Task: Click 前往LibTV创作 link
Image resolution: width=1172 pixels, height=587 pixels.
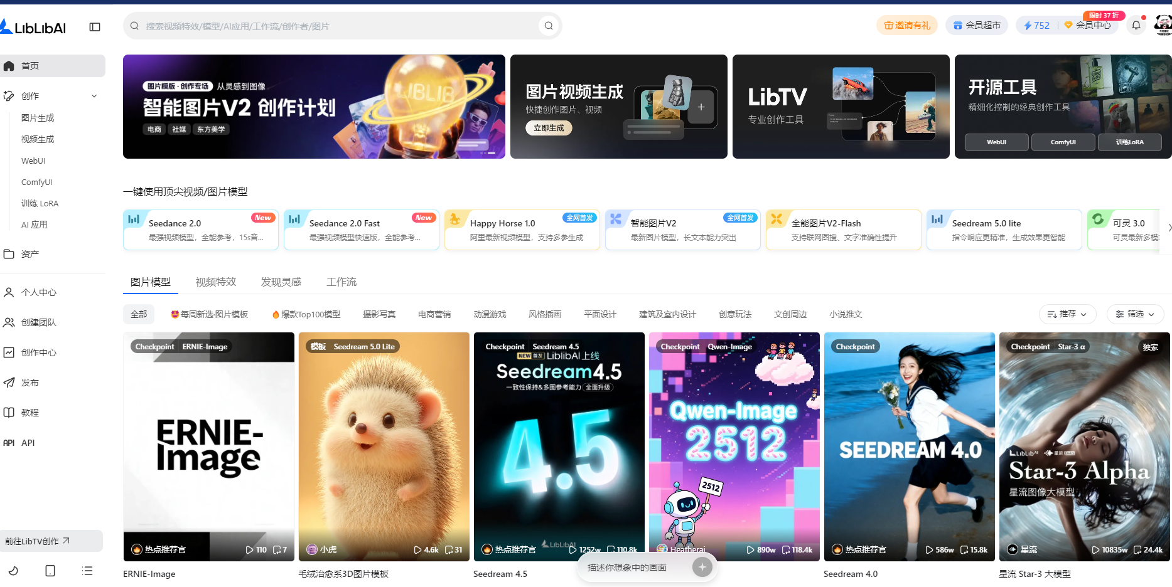Action: pyautogui.click(x=51, y=541)
